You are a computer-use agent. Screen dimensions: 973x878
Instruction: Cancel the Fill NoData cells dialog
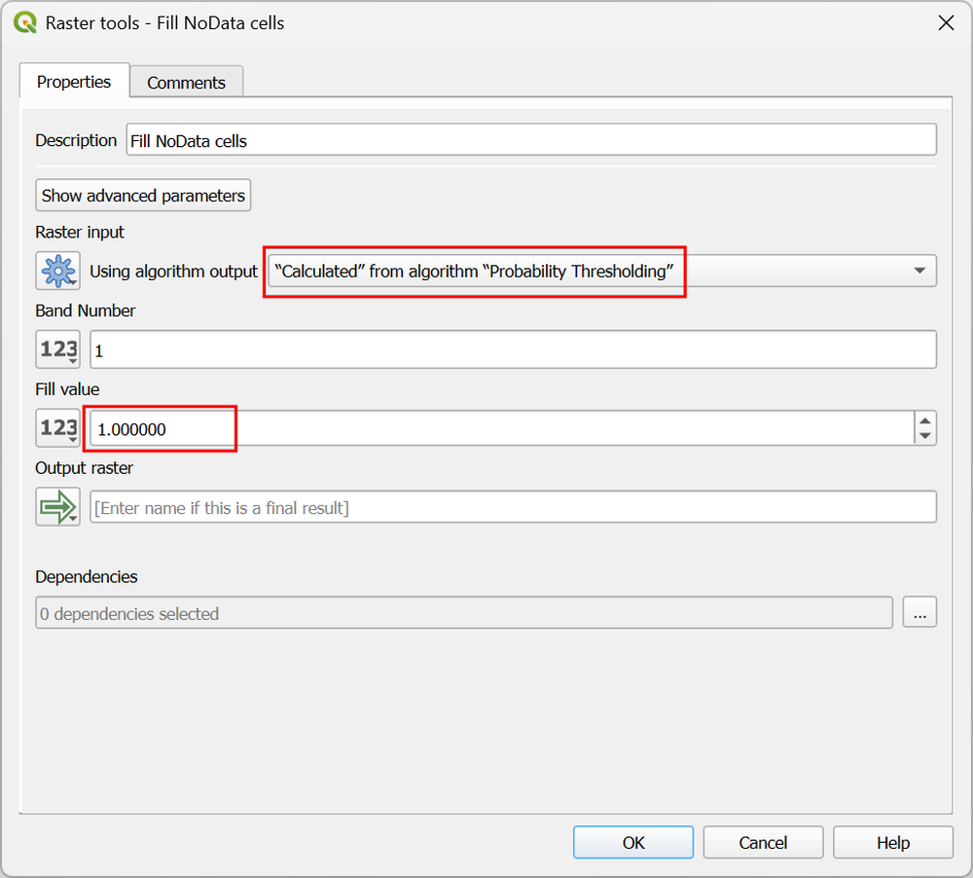[763, 842]
